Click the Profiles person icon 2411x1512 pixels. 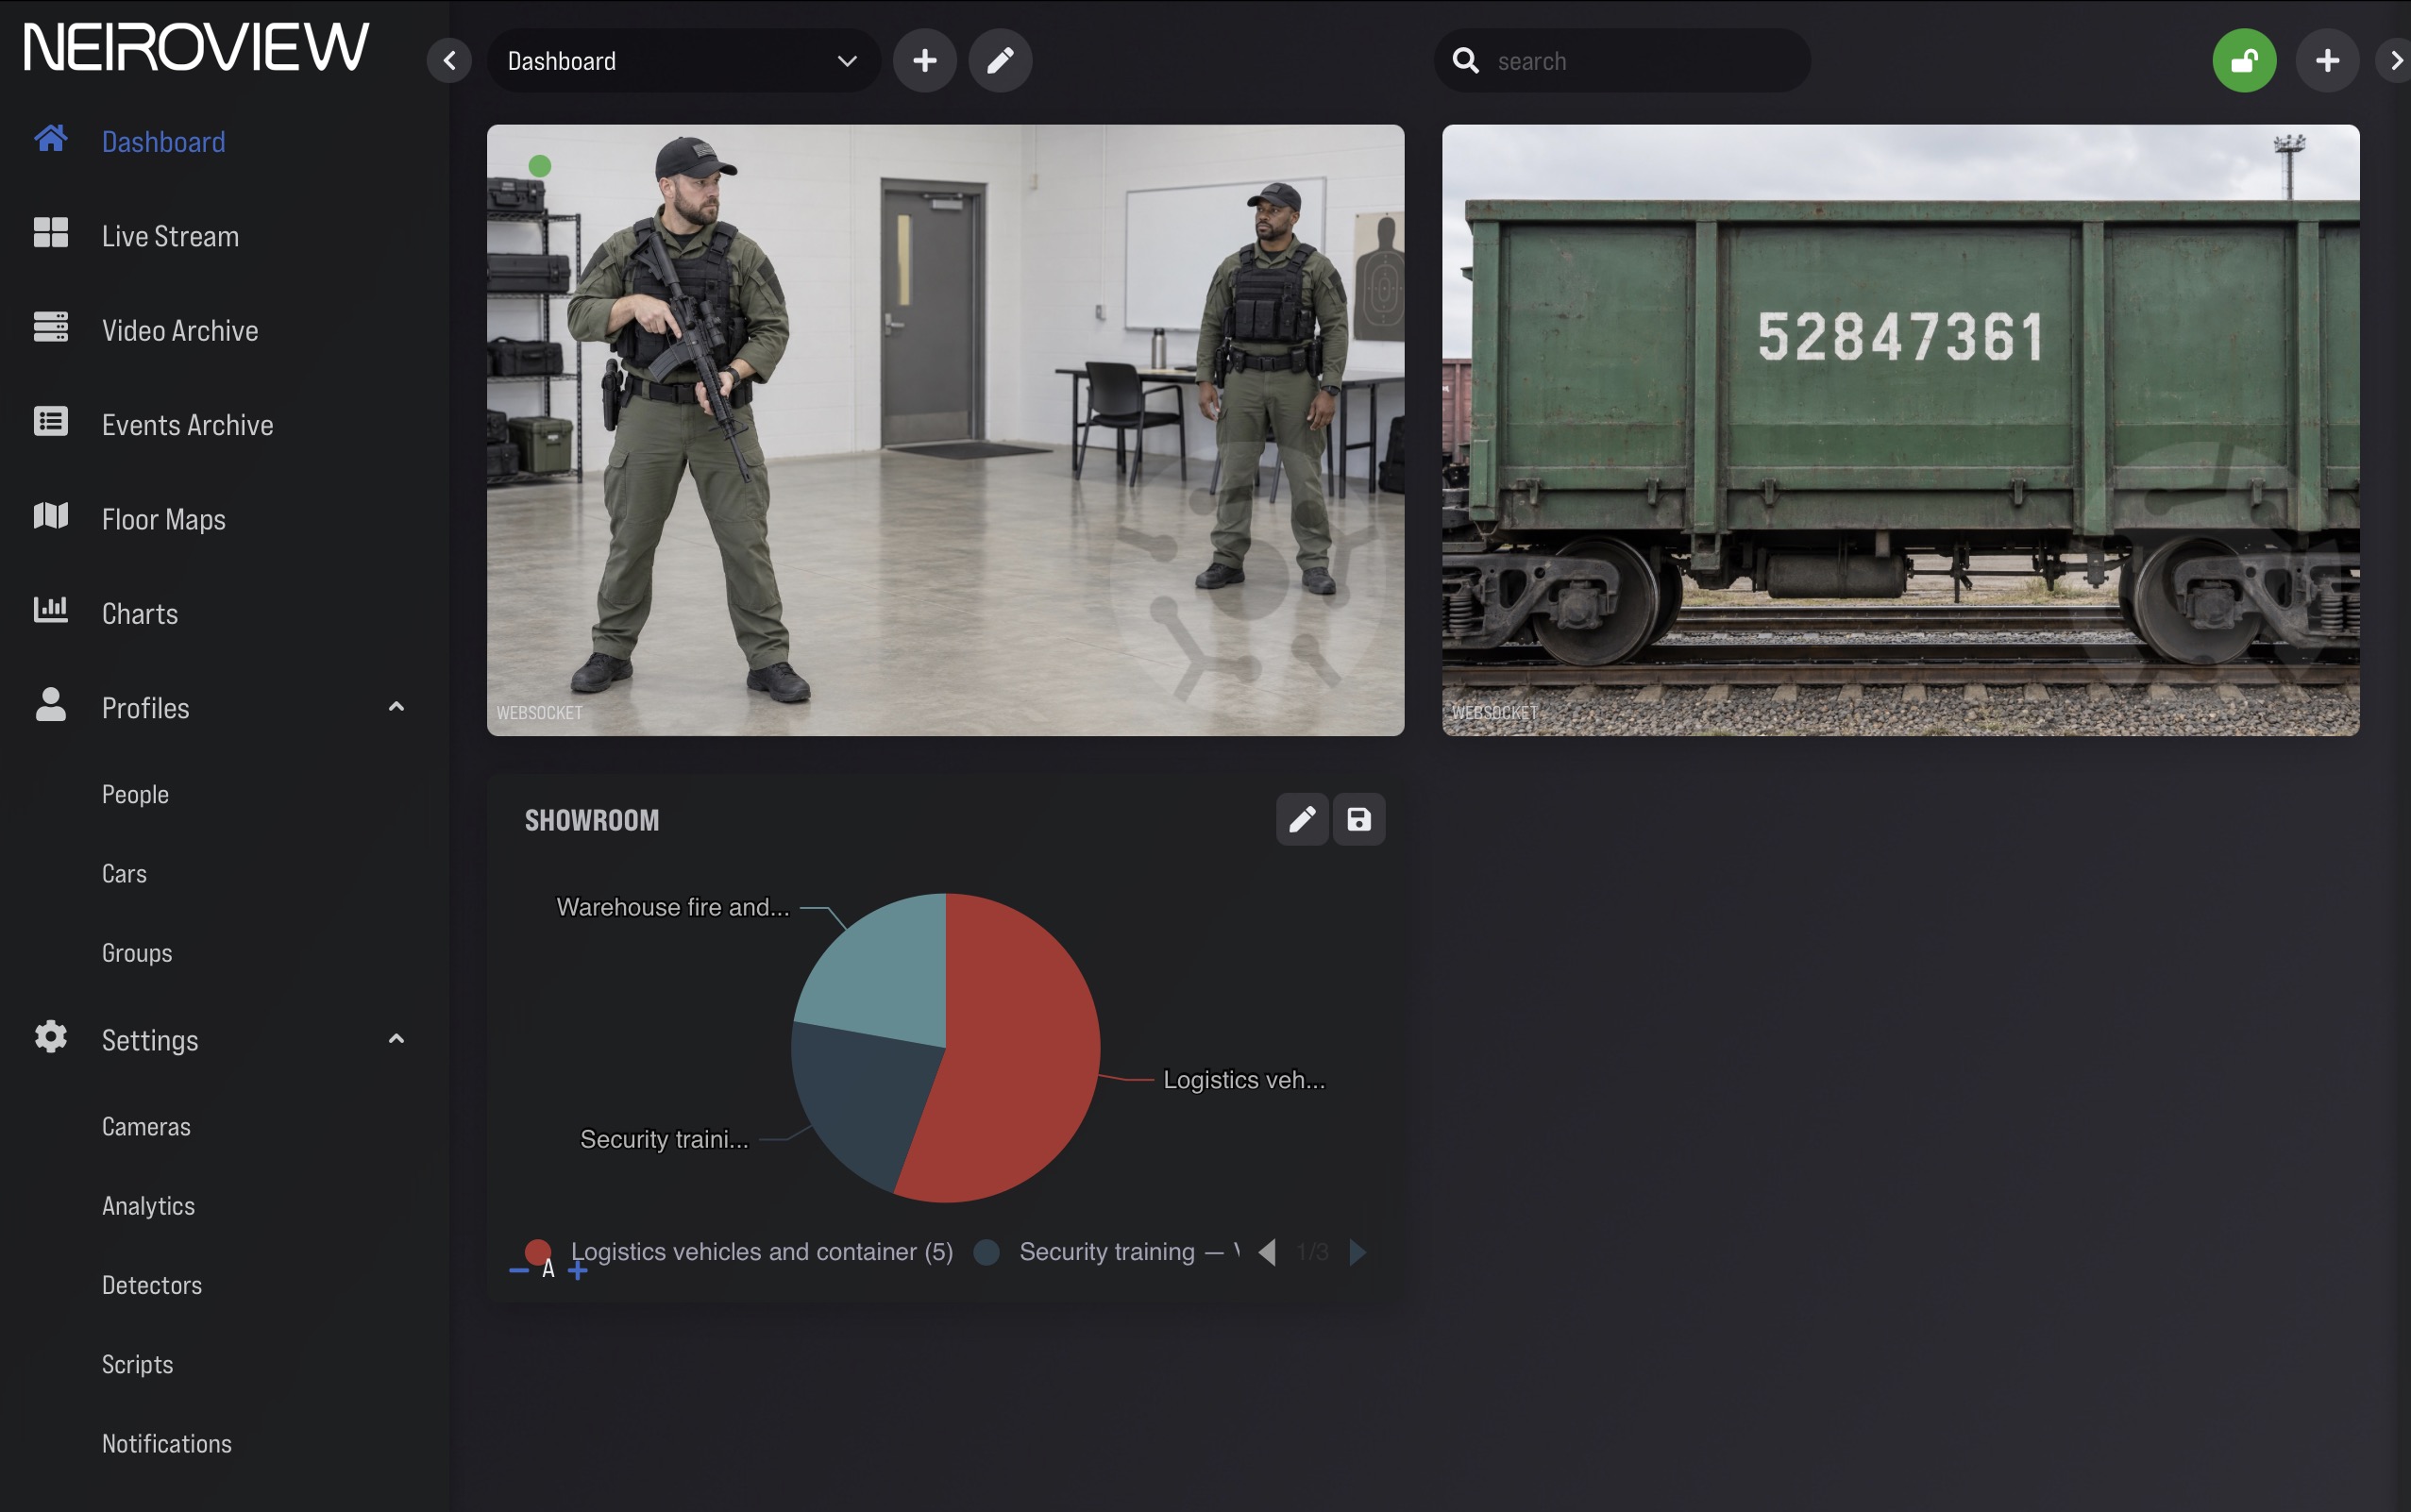(x=51, y=705)
